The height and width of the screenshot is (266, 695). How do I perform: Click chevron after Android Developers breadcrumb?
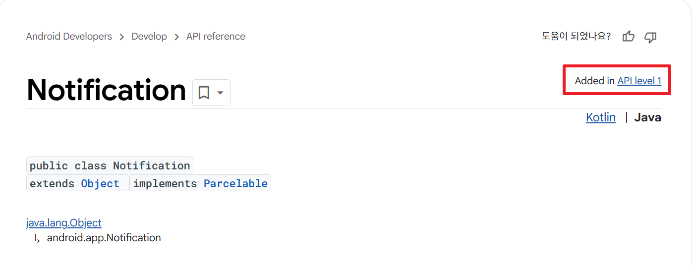pyautogui.click(x=122, y=37)
